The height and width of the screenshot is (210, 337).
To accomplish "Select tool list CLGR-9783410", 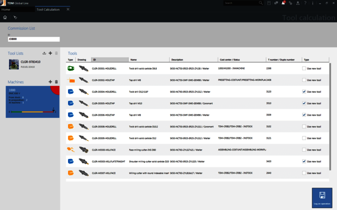I will (x=33, y=64).
